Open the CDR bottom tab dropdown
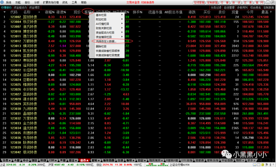276x167 pixels. click(53, 160)
